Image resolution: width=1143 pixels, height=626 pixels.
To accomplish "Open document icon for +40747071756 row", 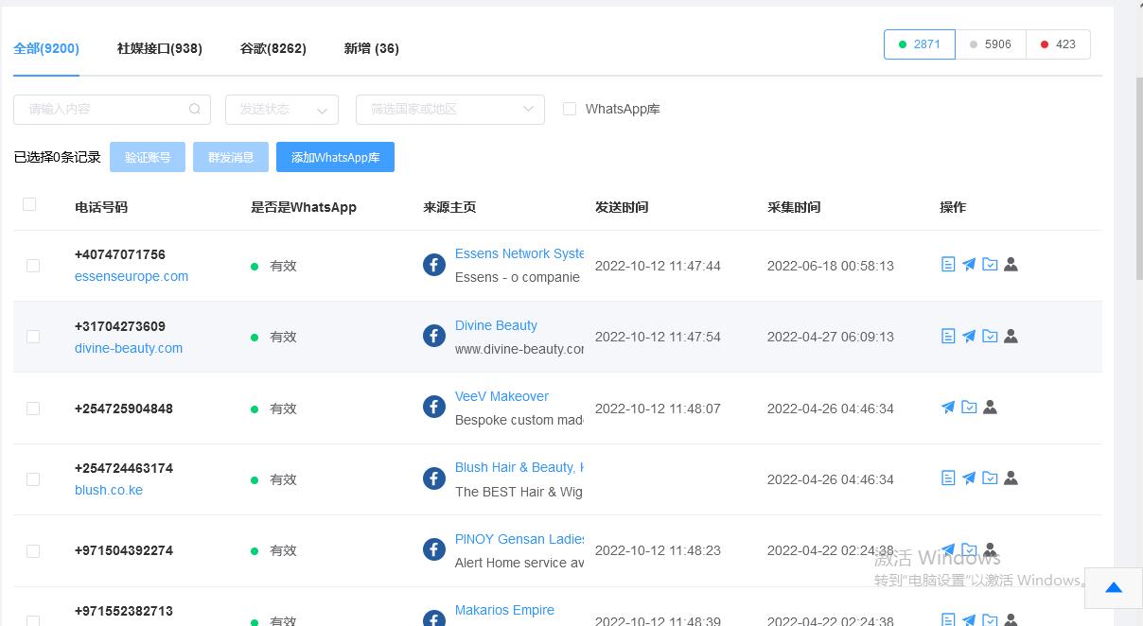I will 948,265.
